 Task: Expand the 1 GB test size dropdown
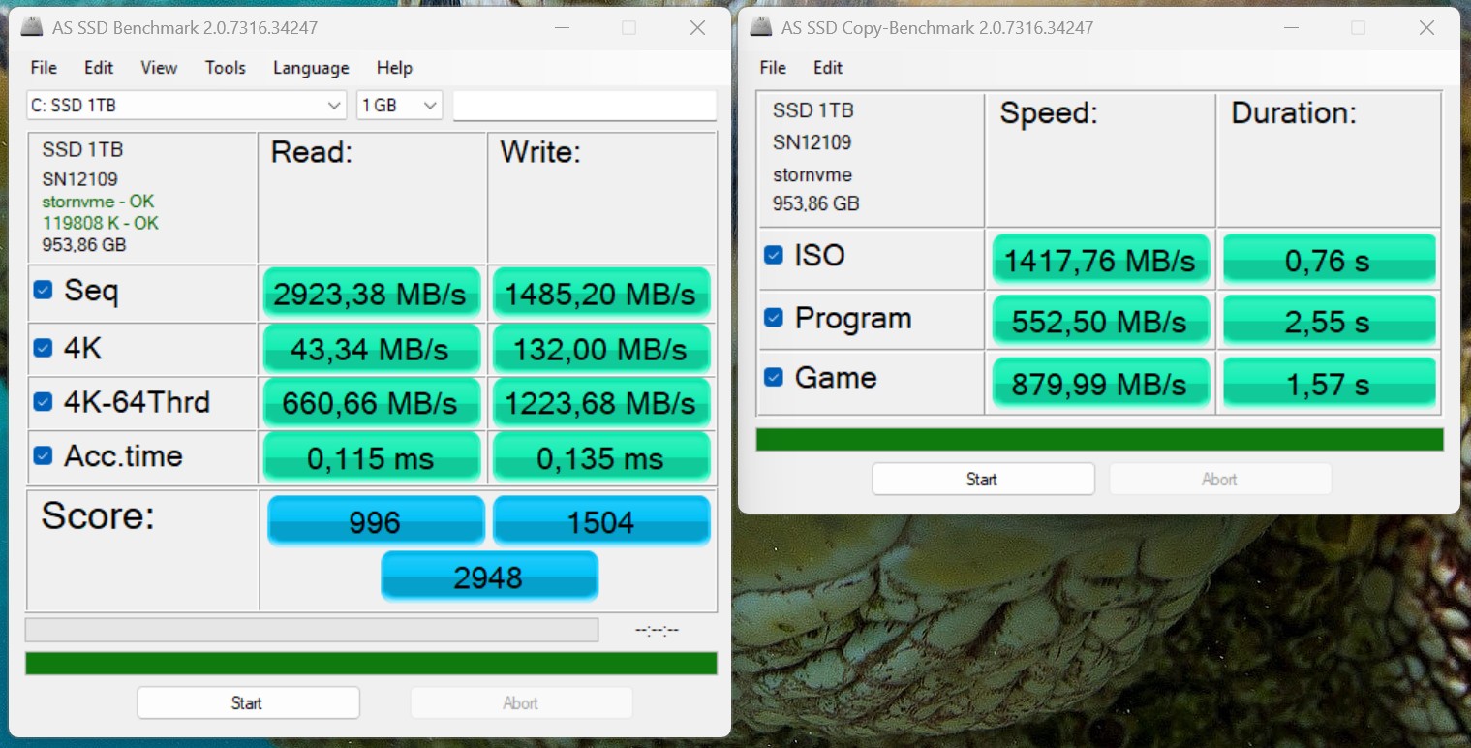click(x=399, y=106)
